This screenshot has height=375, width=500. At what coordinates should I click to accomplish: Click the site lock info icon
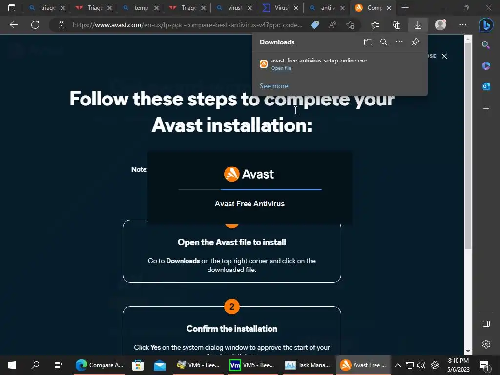coord(61,25)
